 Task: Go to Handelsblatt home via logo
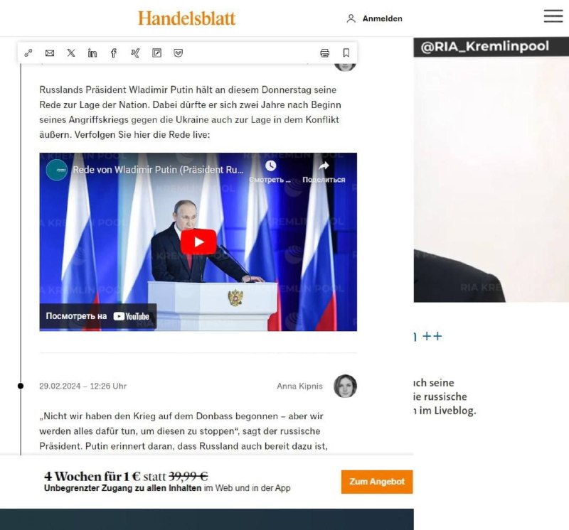(x=187, y=18)
